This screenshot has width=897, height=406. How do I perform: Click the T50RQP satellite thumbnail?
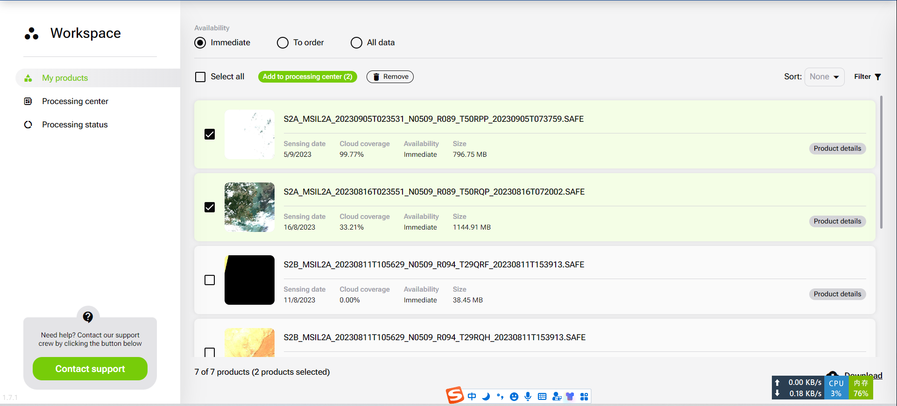(x=249, y=207)
